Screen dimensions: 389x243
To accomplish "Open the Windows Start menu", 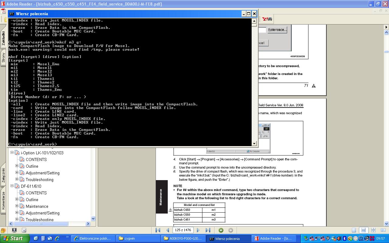I will (x=15, y=238).
